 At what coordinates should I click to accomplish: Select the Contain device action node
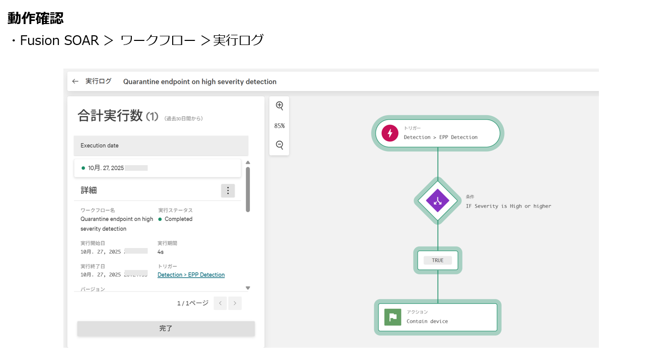point(437,317)
